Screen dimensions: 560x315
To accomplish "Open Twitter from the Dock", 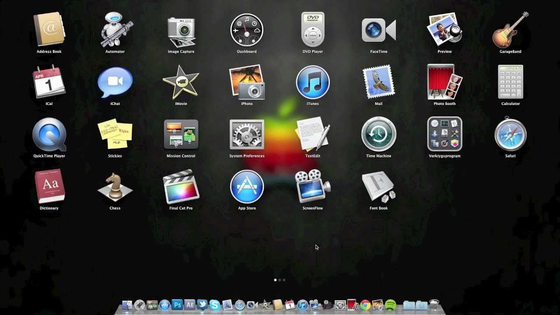I will [x=202, y=305].
